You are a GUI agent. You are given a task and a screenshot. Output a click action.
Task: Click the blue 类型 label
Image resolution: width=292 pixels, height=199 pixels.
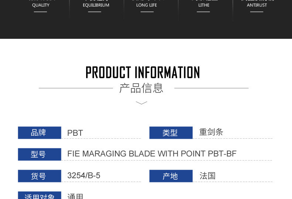[171, 133]
